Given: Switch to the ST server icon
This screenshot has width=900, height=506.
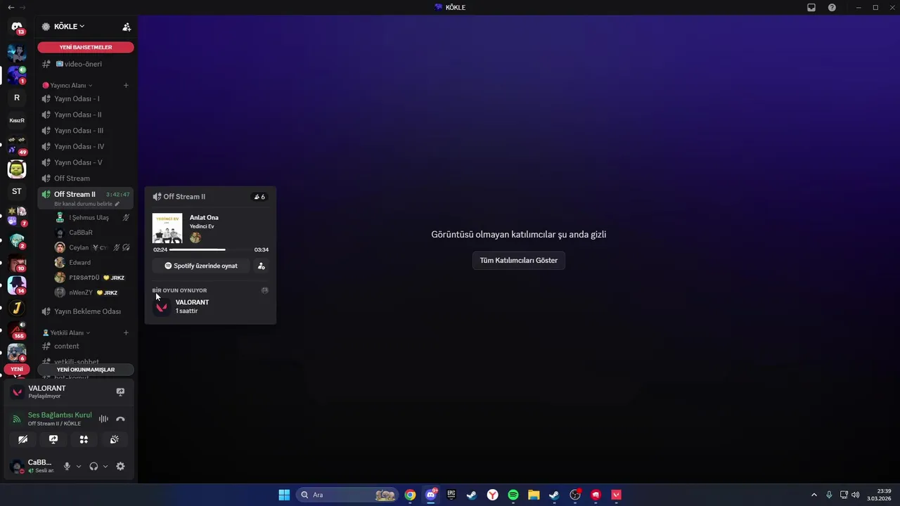Looking at the screenshot, I should 17,191.
